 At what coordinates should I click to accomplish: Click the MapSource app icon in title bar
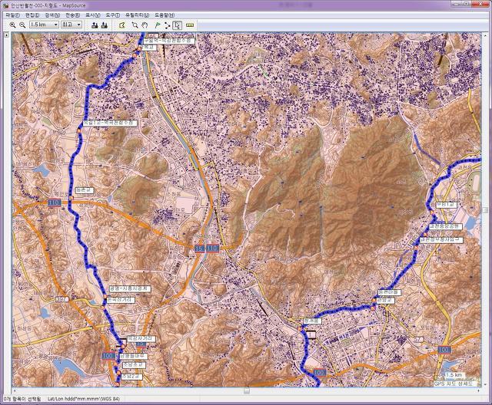(5, 5)
